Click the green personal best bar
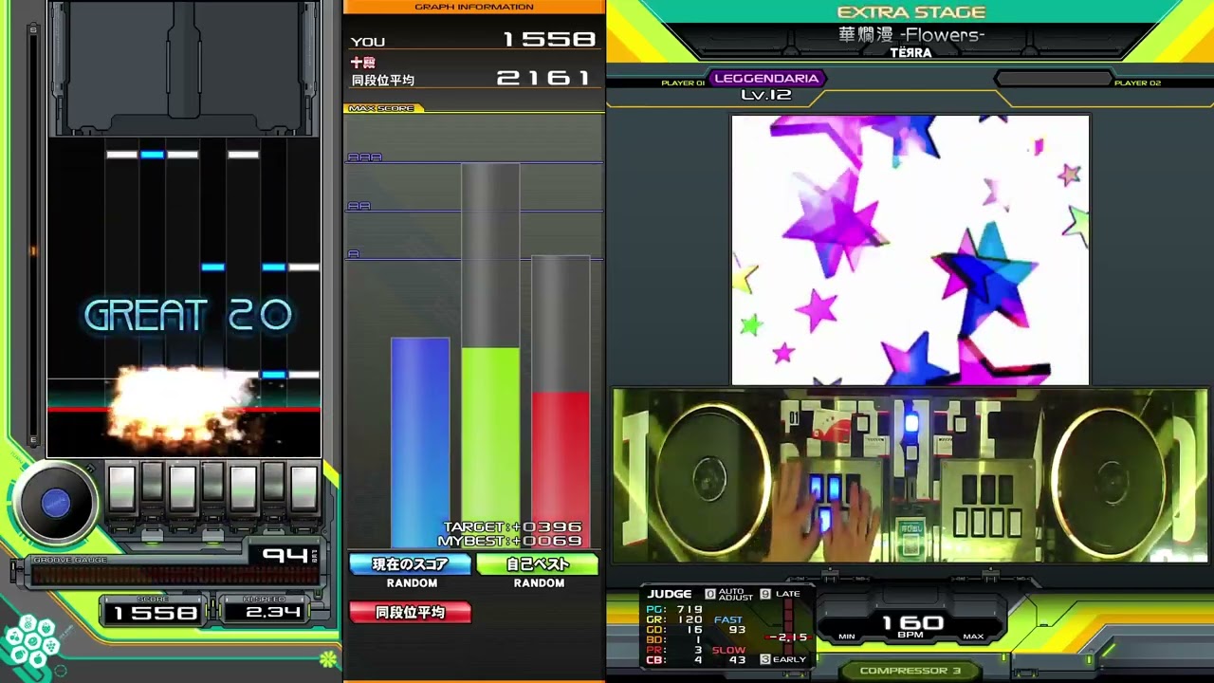1214x683 pixels. coord(490,448)
